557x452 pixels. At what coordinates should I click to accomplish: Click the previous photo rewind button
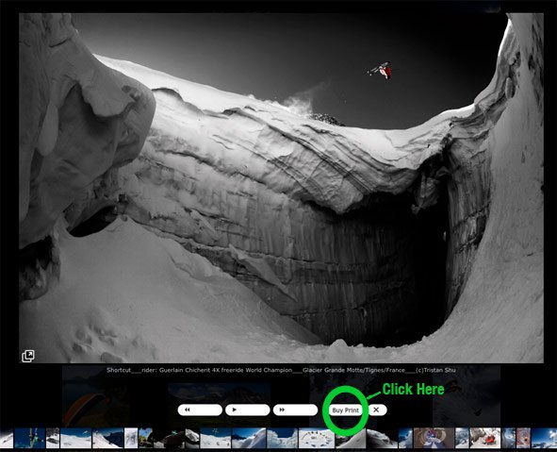pyautogui.click(x=200, y=410)
